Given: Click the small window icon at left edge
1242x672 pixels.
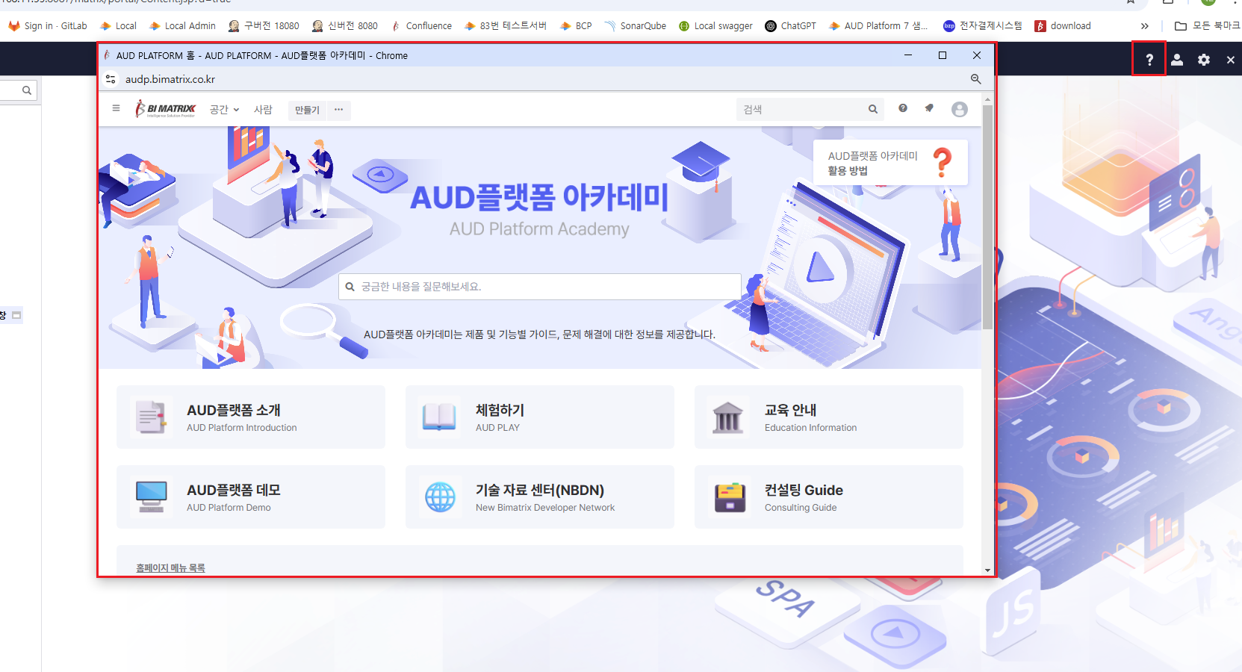Looking at the screenshot, I should (16, 316).
